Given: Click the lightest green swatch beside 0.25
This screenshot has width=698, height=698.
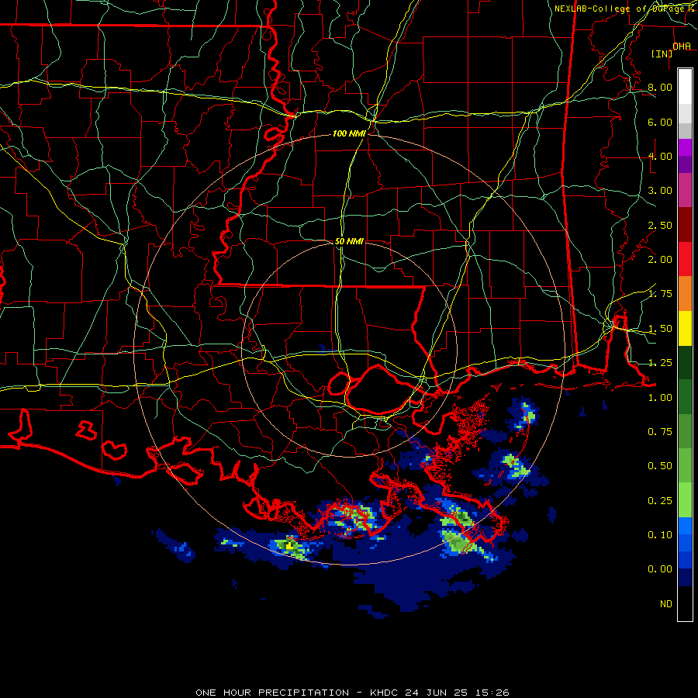Looking at the screenshot, I should pyautogui.click(x=685, y=500).
